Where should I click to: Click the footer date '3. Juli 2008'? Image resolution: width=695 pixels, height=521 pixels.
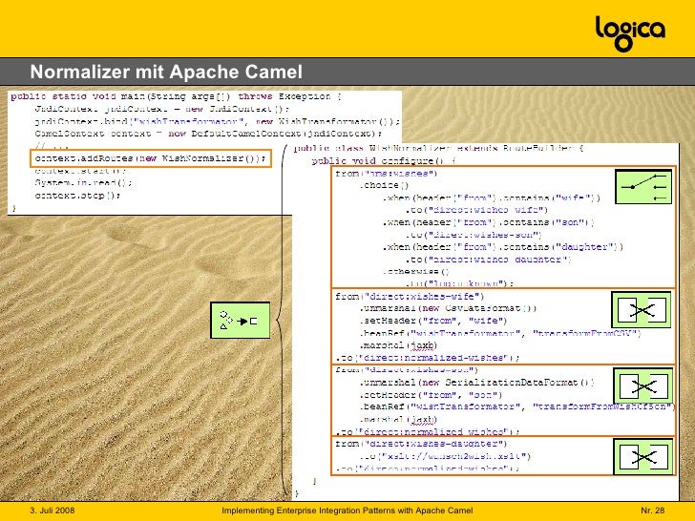point(53,511)
